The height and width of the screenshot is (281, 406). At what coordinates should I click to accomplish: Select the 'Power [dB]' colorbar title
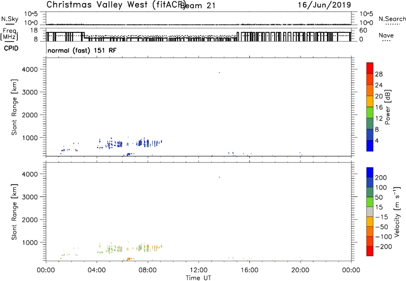pyautogui.click(x=387, y=107)
